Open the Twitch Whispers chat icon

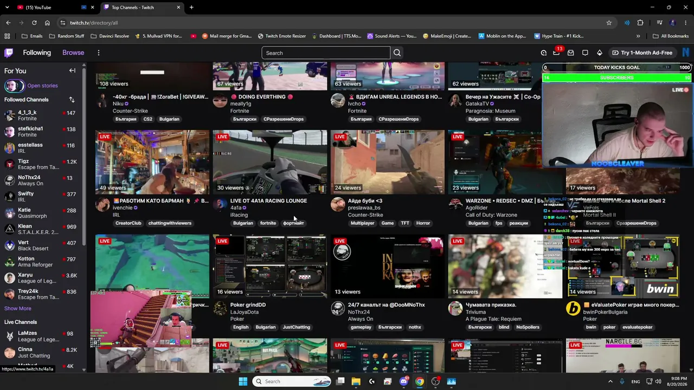[585, 53]
